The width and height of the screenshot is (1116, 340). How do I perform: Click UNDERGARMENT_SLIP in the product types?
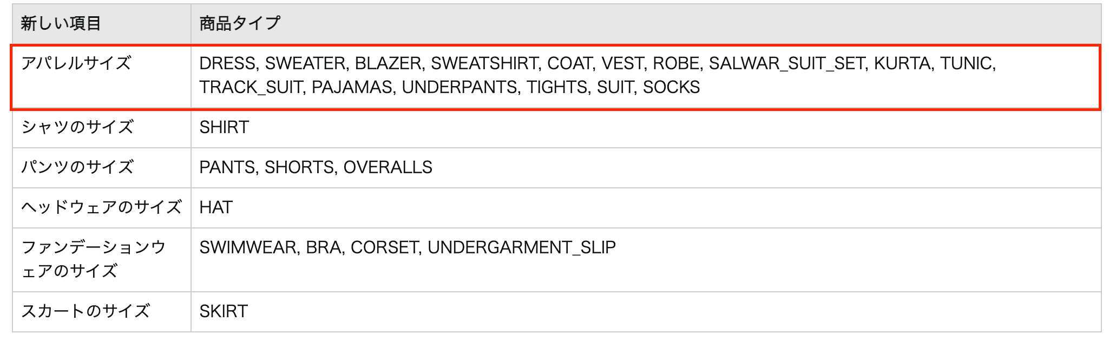click(x=521, y=247)
